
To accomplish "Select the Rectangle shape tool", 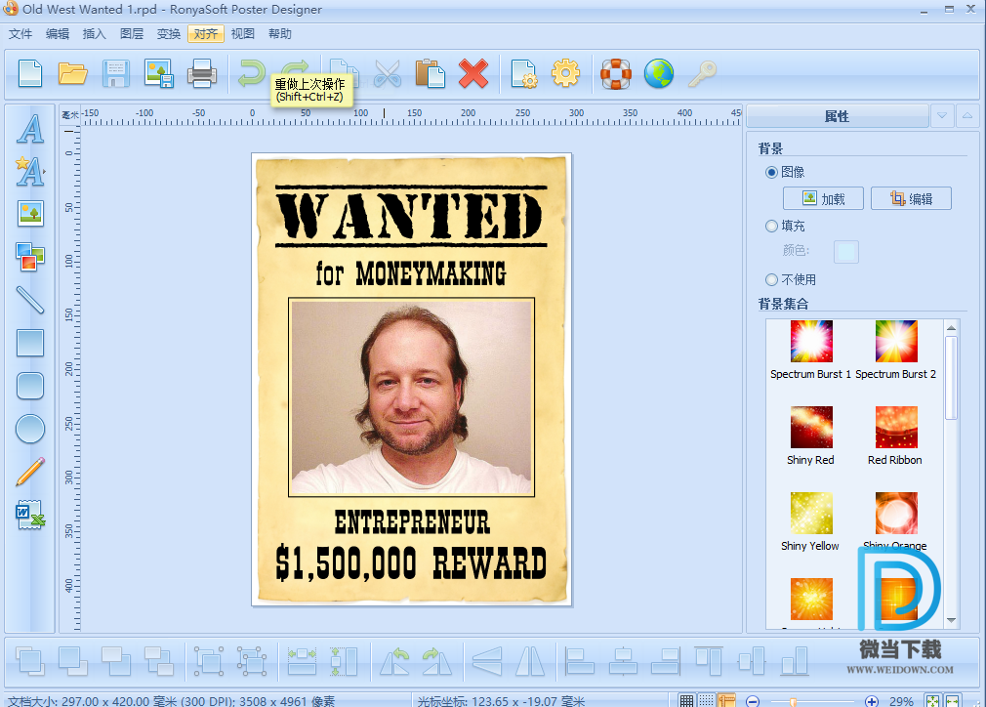I will coord(30,343).
